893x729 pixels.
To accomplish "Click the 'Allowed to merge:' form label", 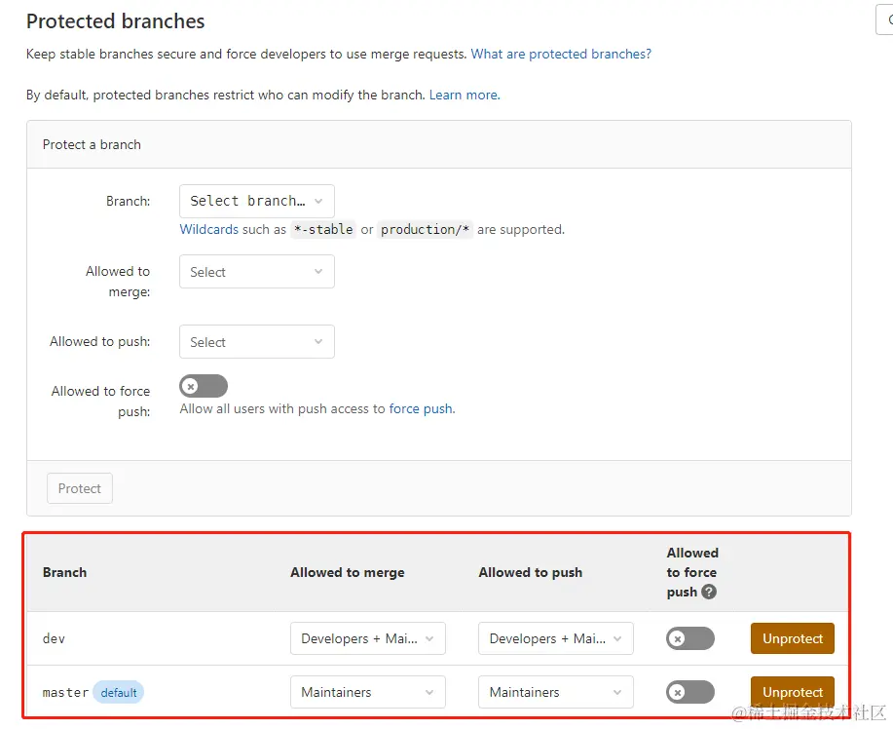I will pos(119,282).
